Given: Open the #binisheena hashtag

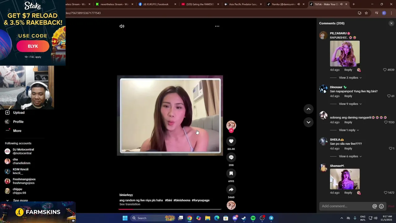Looking at the screenshot, I should (x=182, y=200).
